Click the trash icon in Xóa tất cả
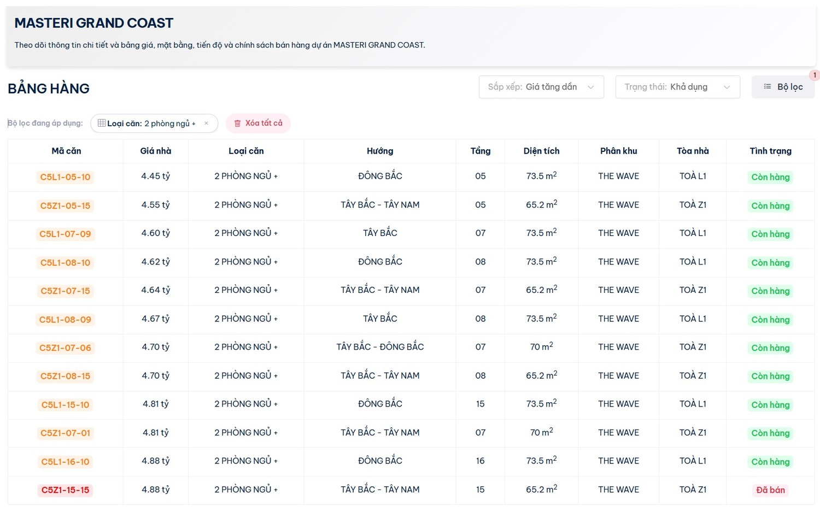 237,123
